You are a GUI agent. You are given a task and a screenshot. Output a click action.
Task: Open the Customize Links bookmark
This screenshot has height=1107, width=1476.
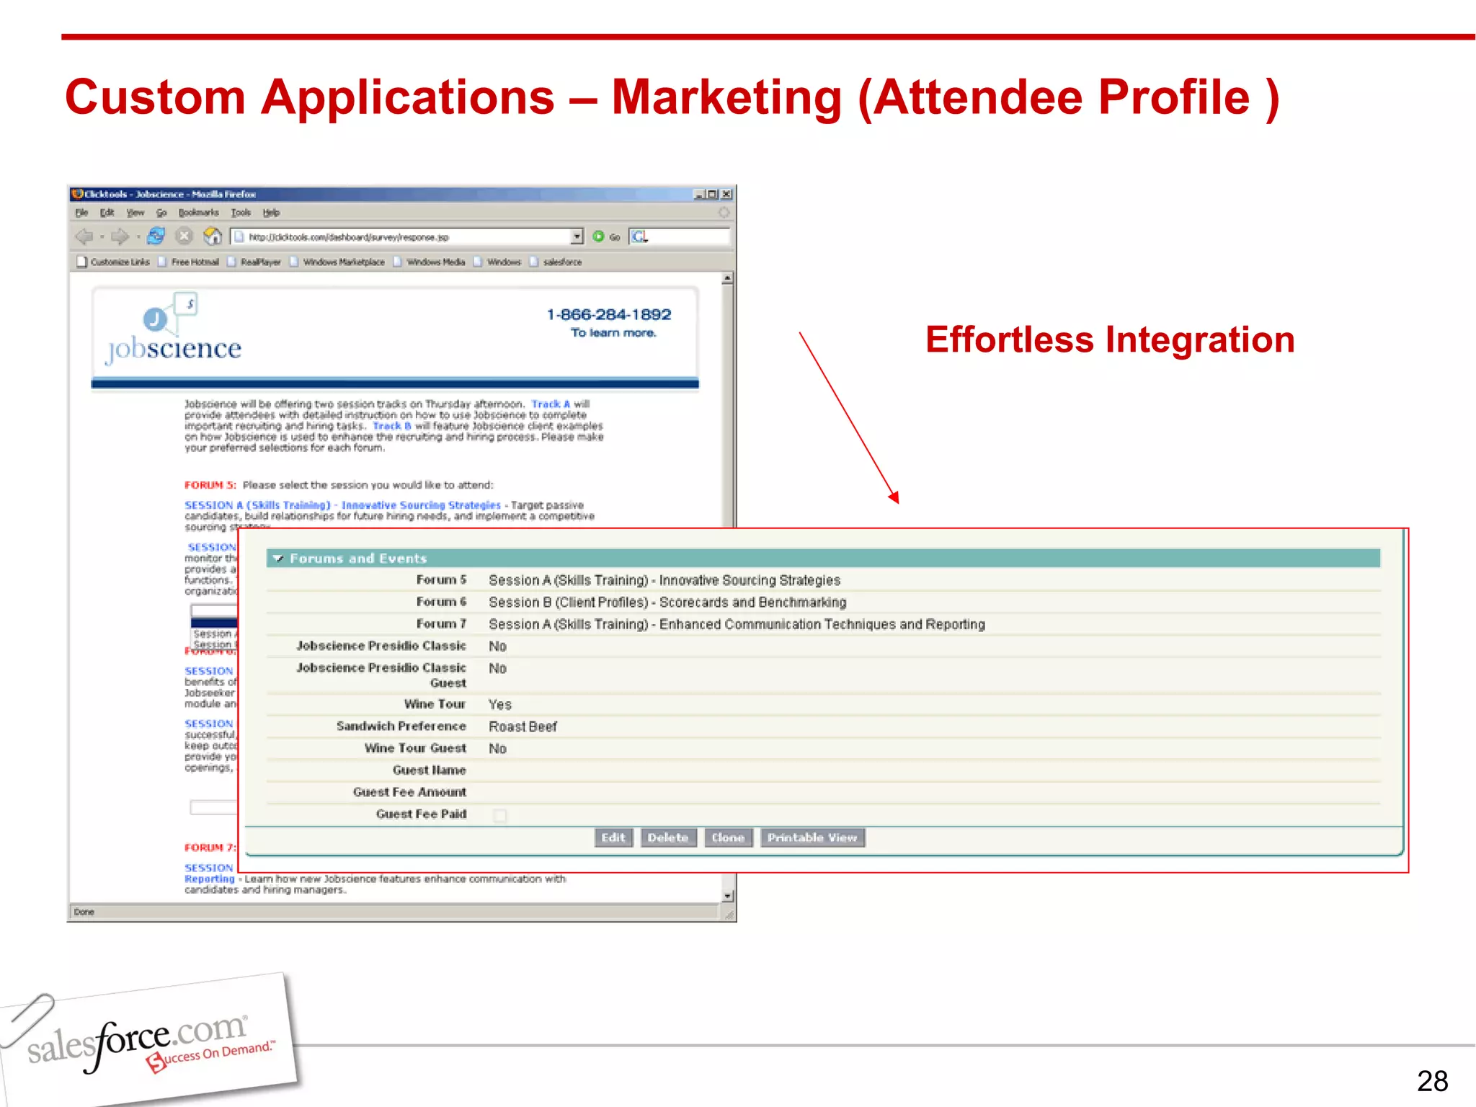tap(114, 262)
